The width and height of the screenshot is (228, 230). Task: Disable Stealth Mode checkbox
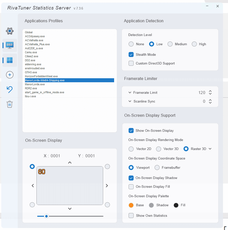[x=131, y=54]
